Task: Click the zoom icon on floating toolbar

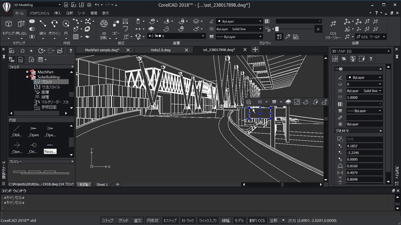Action: [249, 102]
